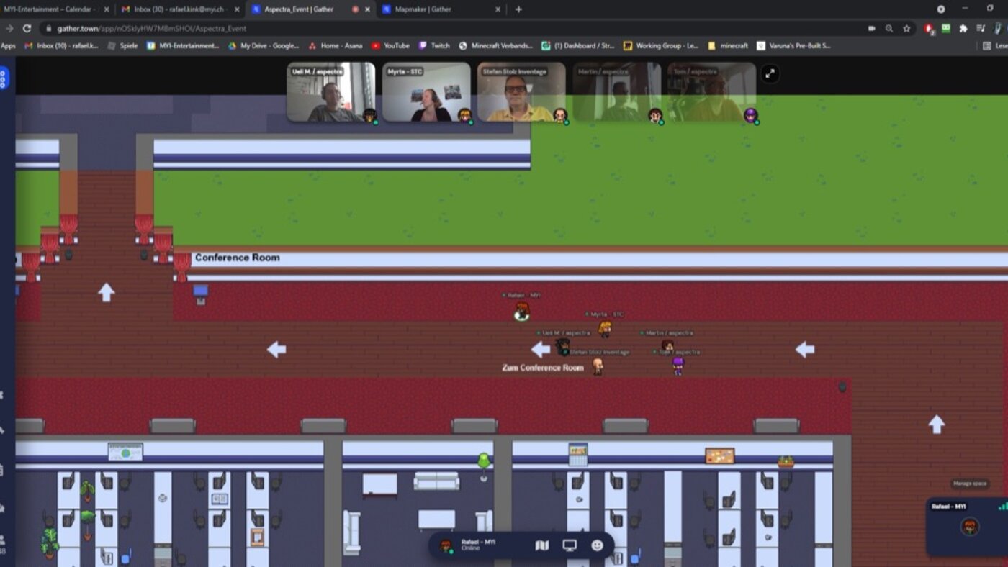The width and height of the screenshot is (1008, 567).
Task: Click the blue Gather menu icon at left edge
Action: coord(4,78)
